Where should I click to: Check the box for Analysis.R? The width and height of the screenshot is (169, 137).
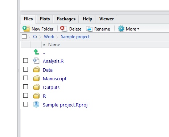(x=25, y=61)
